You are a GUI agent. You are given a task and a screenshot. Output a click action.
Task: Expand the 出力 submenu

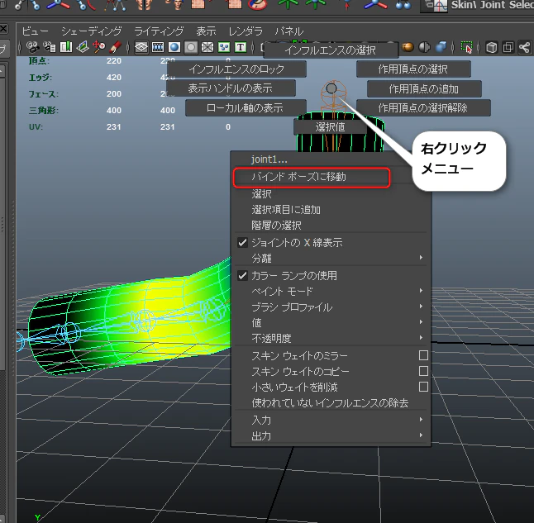[x=329, y=436]
